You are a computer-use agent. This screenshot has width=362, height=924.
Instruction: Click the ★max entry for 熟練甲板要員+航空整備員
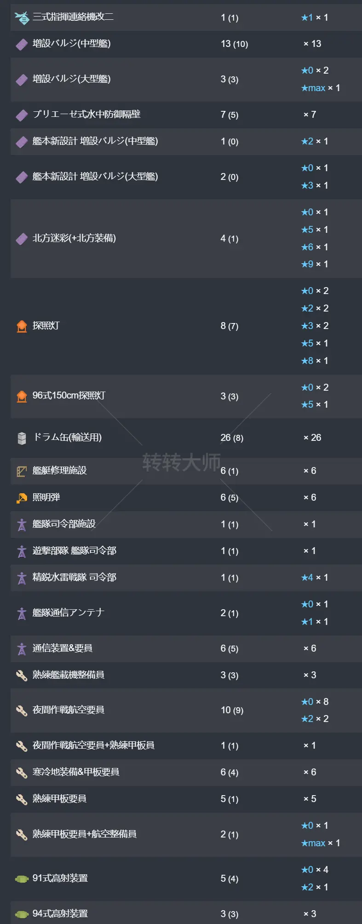pos(320,843)
